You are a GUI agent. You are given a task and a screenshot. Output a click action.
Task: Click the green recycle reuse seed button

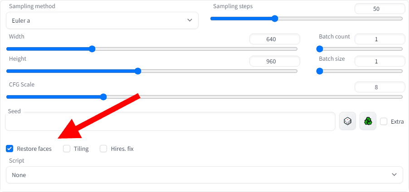click(x=368, y=121)
